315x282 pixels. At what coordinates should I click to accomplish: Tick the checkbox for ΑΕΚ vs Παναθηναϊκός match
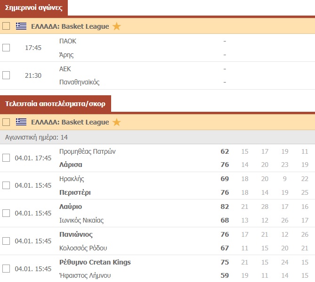point(6,75)
